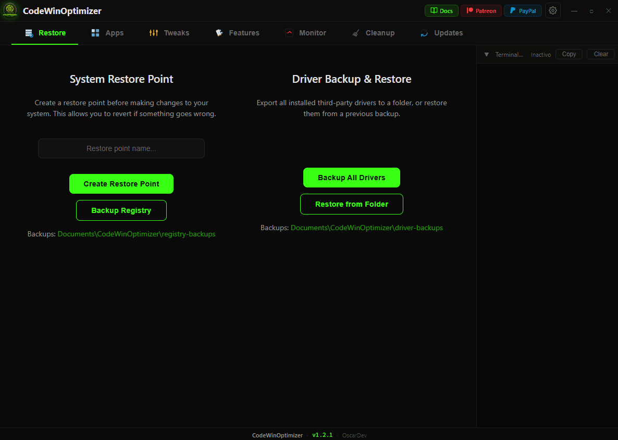This screenshot has width=618, height=440.
Task: Go to the Features tab
Action: click(237, 33)
